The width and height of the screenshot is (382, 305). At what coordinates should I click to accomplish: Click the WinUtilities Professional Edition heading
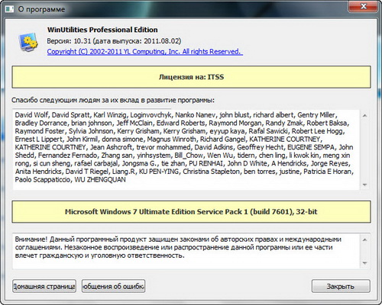[102, 30]
